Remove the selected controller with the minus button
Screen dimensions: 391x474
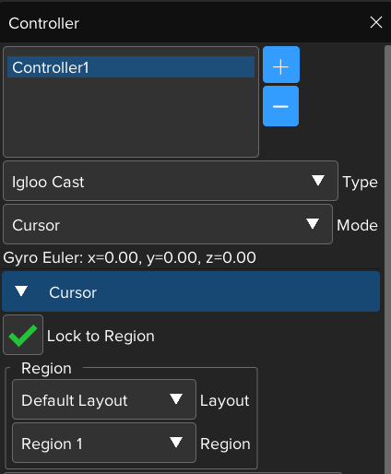click(280, 106)
